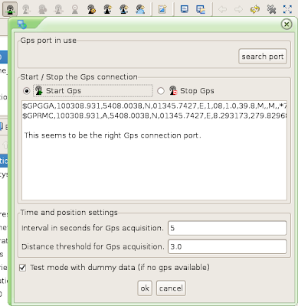Click the greyed-out location pin toolbar icon

pyautogui.click(x=74, y=9)
